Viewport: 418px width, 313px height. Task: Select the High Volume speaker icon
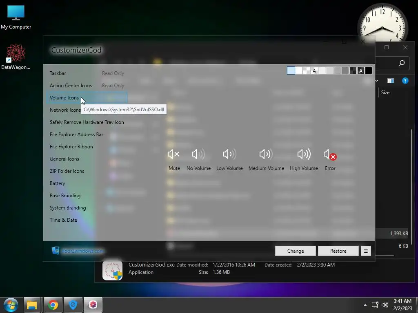tap(304, 154)
